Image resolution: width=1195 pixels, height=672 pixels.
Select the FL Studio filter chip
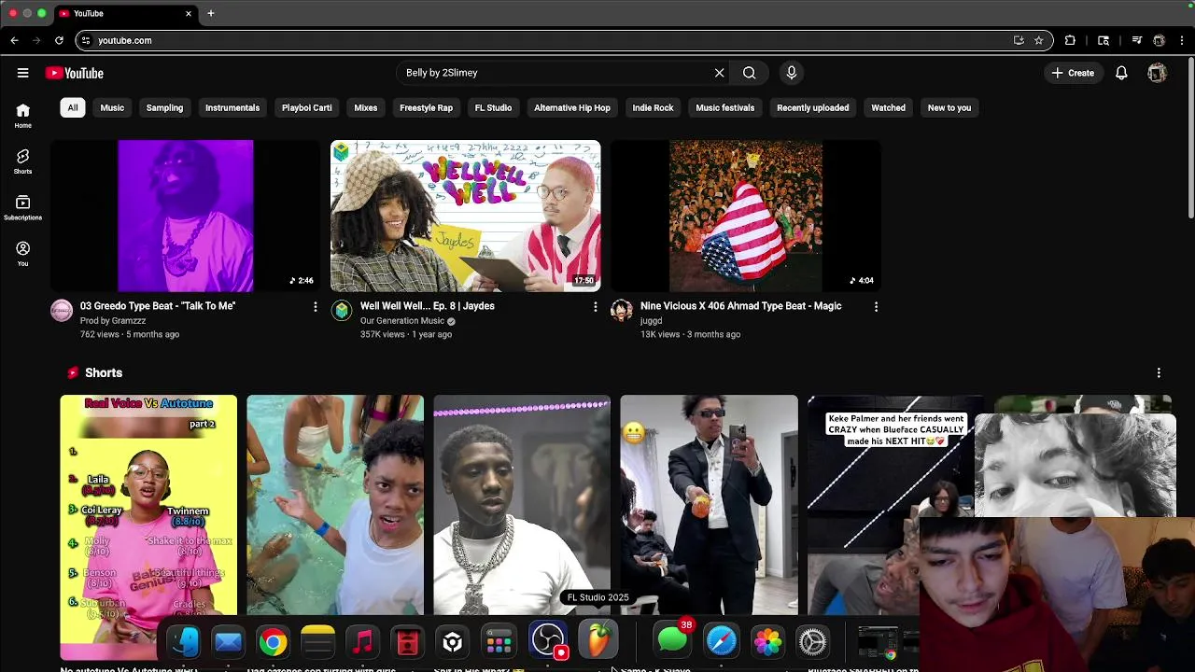click(493, 107)
